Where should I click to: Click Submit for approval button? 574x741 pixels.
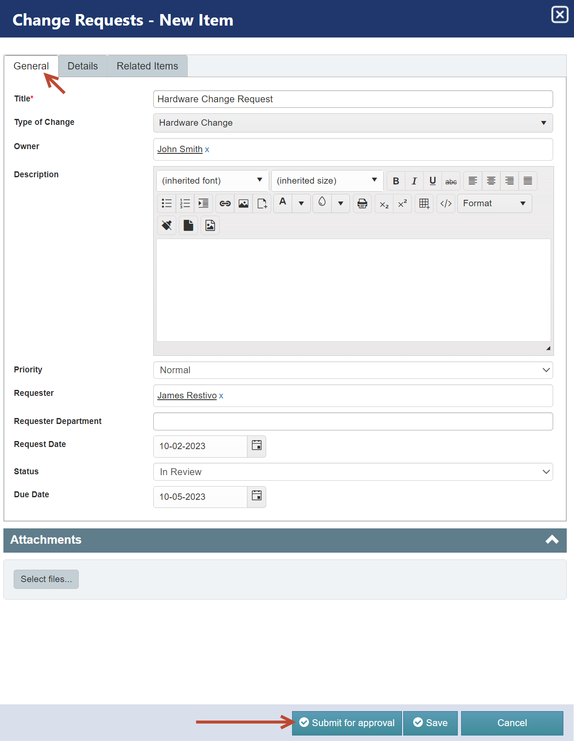pyautogui.click(x=347, y=723)
